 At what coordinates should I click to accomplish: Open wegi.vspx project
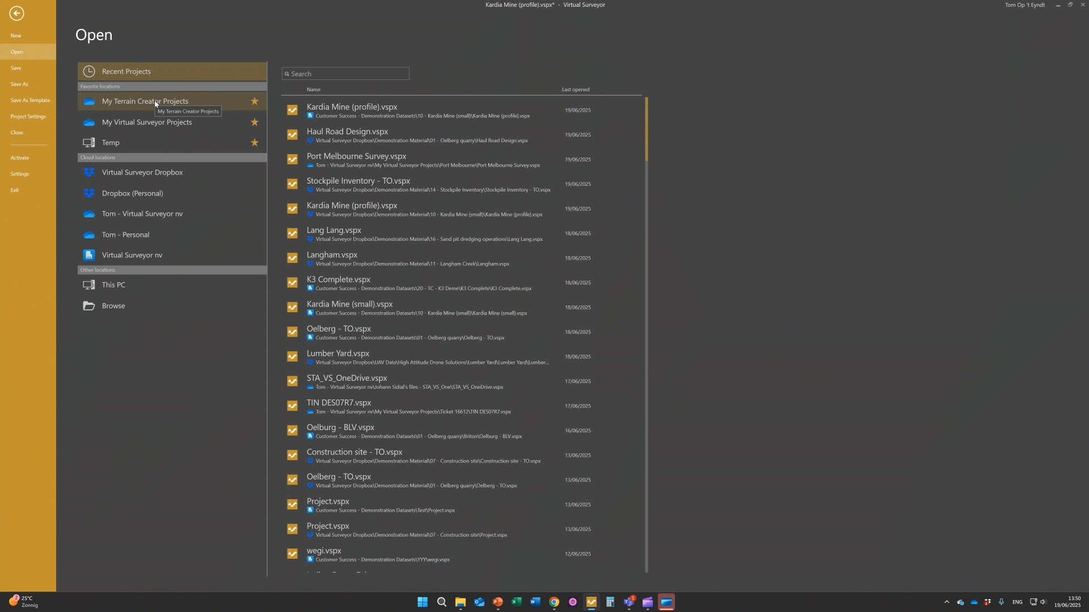pyautogui.click(x=462, y=554)
